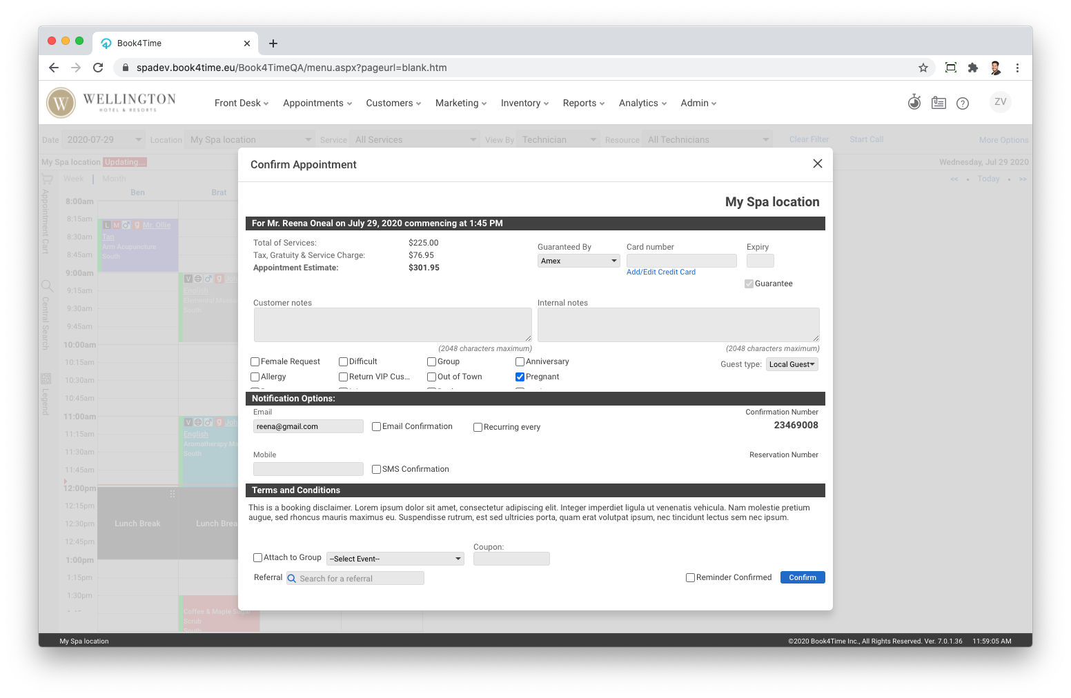
Task: Click the Wellington Hotel logo
Action: coord(112,103)
